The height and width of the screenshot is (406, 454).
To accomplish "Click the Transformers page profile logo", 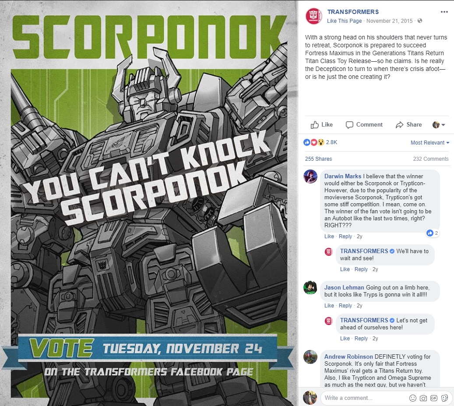I will (x=314, y=16).
